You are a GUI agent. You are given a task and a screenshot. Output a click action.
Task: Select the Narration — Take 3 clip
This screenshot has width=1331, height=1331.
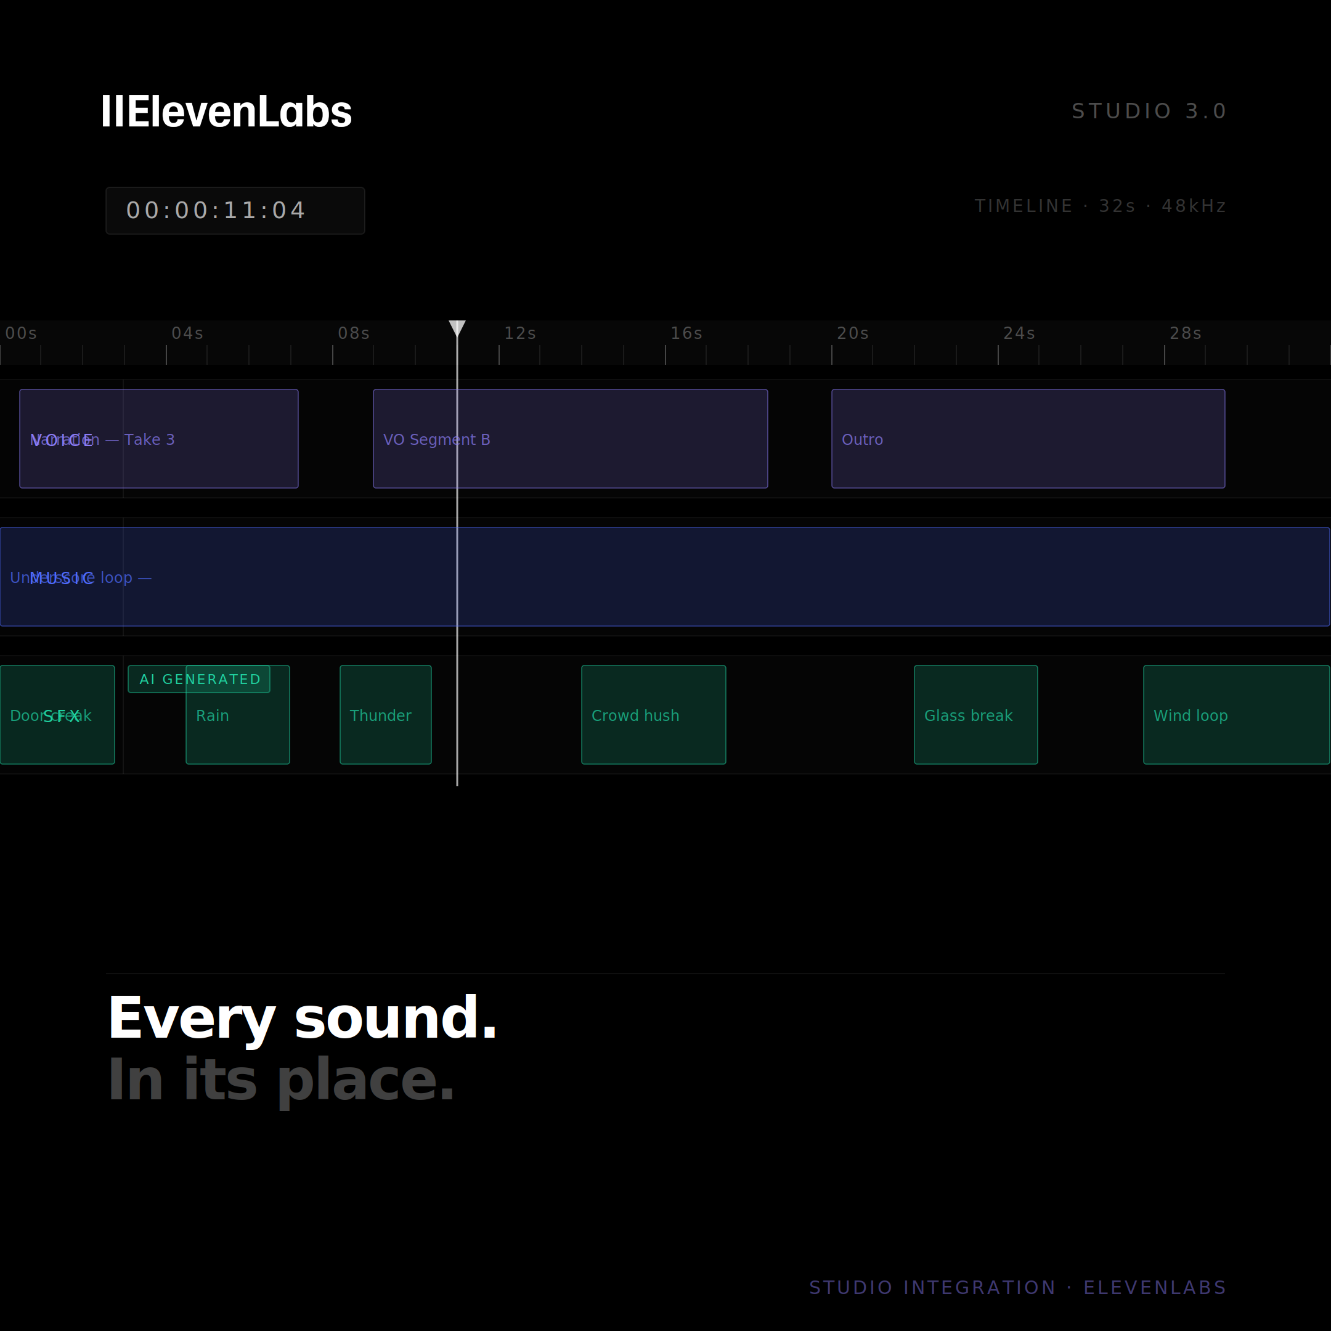(159, 439)
